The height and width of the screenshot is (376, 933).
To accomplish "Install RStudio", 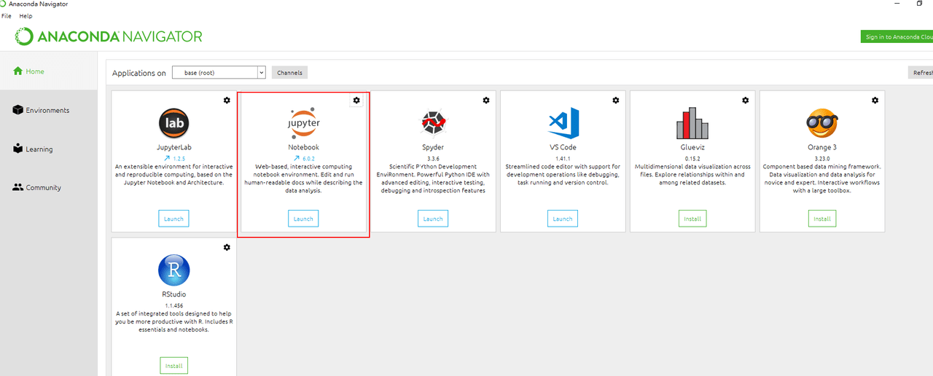I will pos(173,366).
